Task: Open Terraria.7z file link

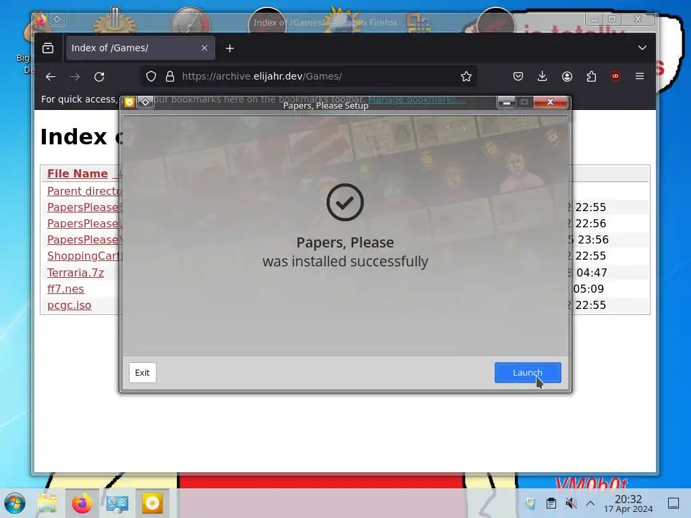Action: pos(76,272)
